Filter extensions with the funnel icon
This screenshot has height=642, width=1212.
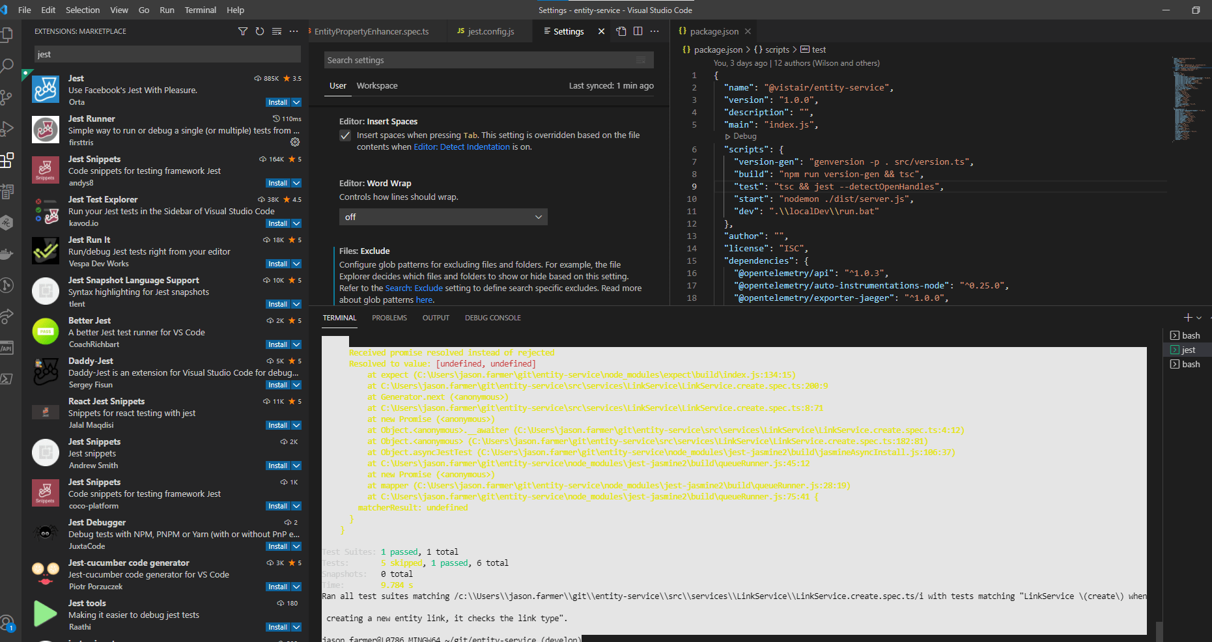[243, 31]
